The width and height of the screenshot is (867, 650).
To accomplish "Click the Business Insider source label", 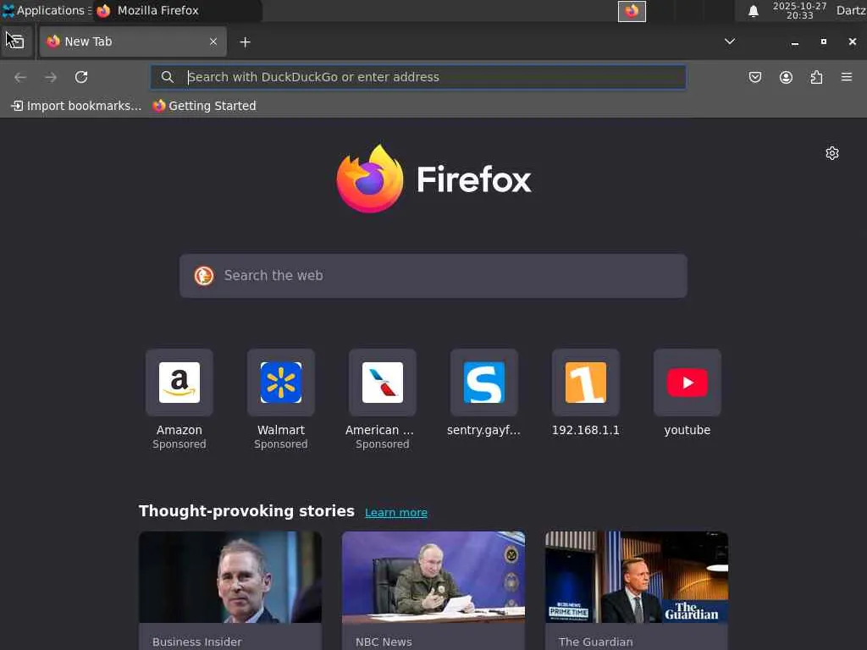I will pos(196,642).
